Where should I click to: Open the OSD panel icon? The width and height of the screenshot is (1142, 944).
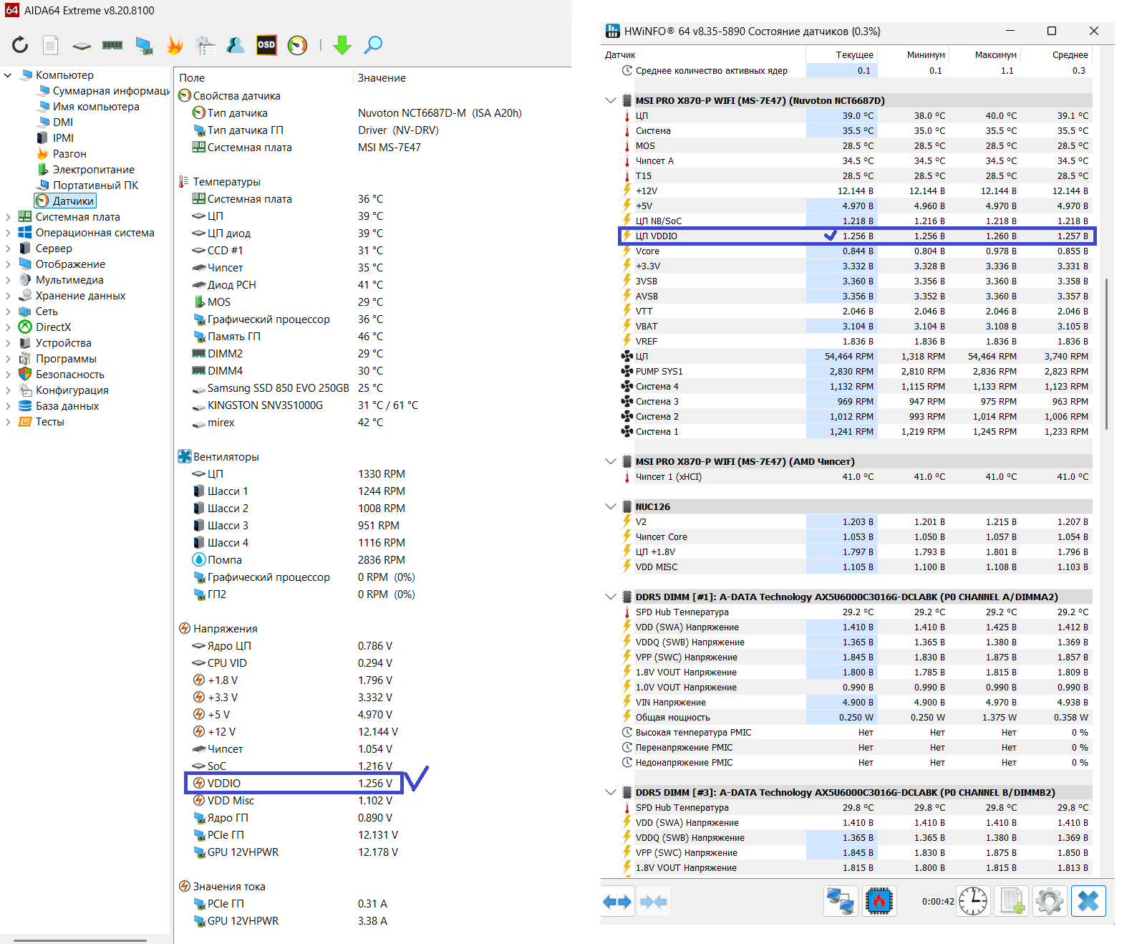[266, 45]
